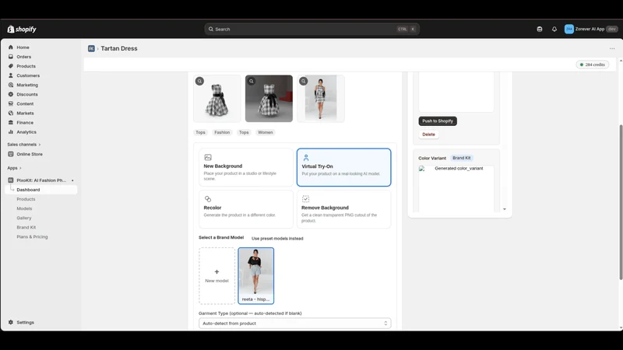This screenshot has height=350, width=623.
Task: Delete the generated image
Action: [428, 135]
